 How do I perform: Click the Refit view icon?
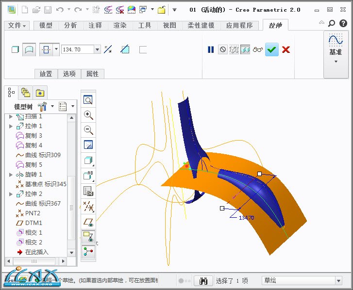click(x=88, y=100)
